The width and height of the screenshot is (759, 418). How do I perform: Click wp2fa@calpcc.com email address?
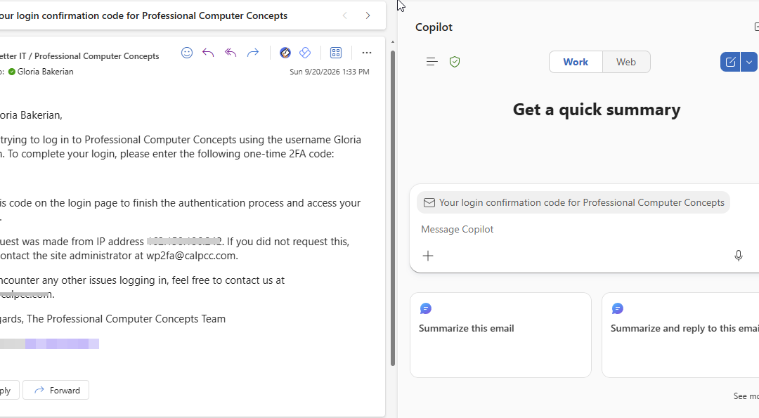coord(191,256)
